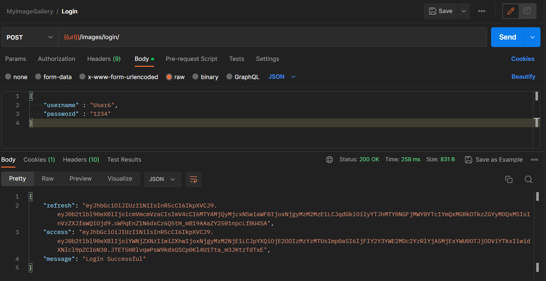Open the three-dots request options menu
The width and height of the screenshot is (546, 281).
pyautogui.click(x=482, y=11)
